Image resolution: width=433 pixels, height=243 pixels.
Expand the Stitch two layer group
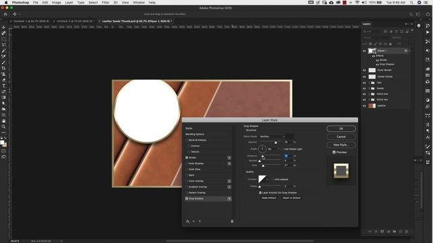coord(369,100)
